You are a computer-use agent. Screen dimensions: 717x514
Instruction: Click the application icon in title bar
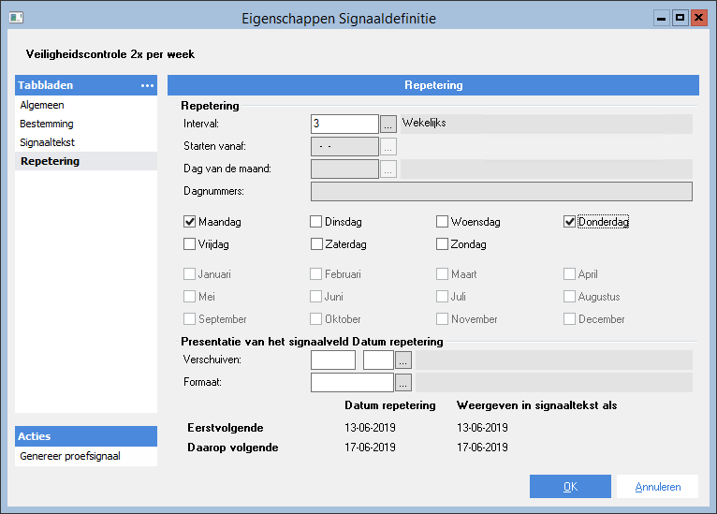click(17, 17)
